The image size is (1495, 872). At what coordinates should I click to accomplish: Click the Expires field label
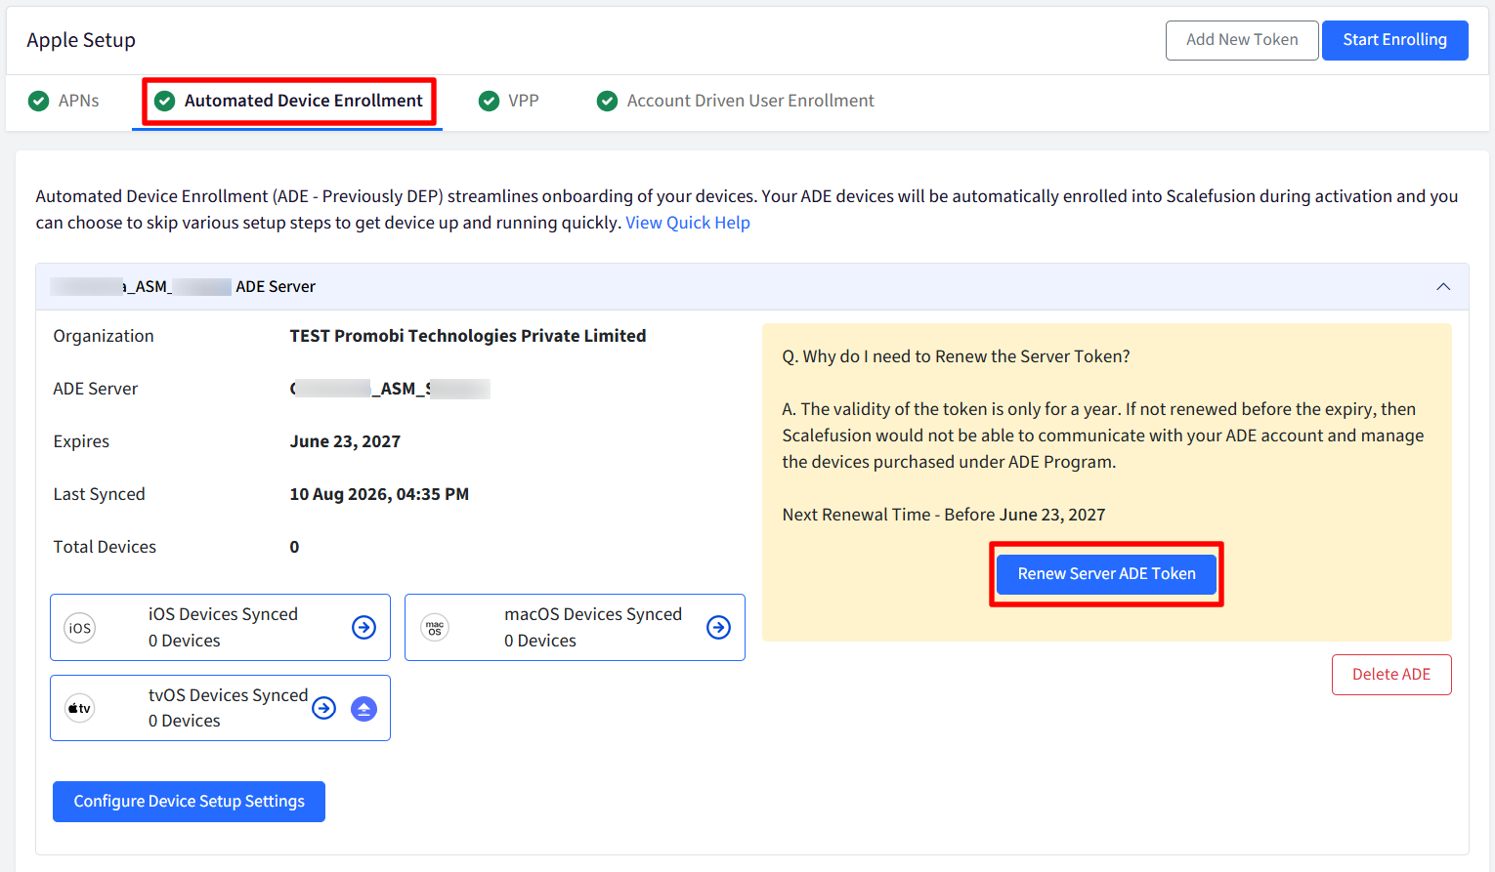click(81, 441)
